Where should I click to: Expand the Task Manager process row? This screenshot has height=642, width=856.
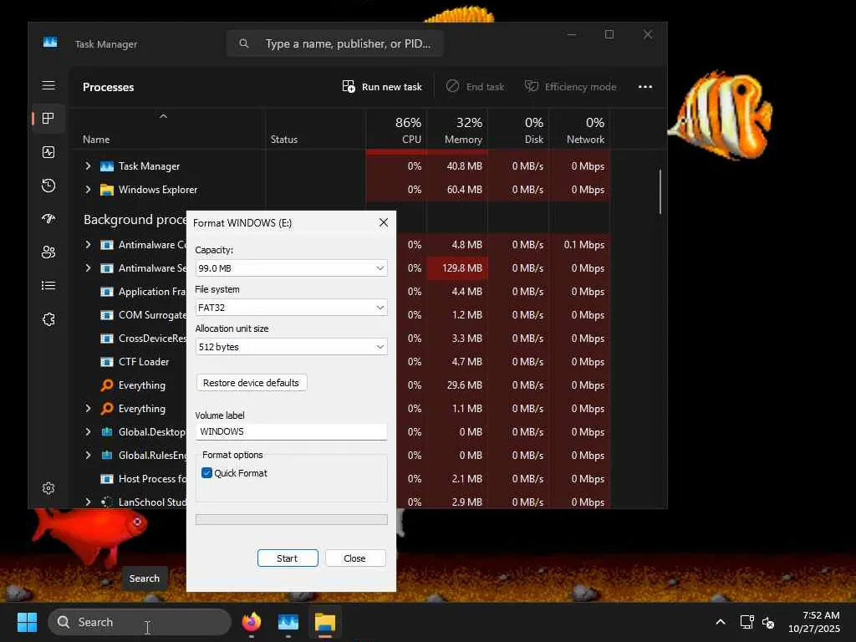pos(88,166)
